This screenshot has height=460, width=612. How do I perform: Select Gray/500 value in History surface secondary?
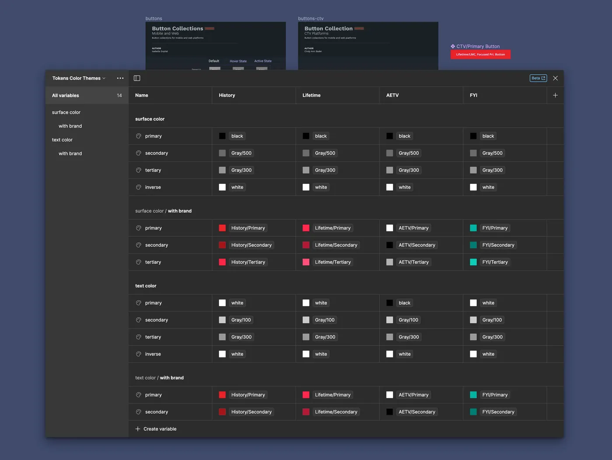241,153
